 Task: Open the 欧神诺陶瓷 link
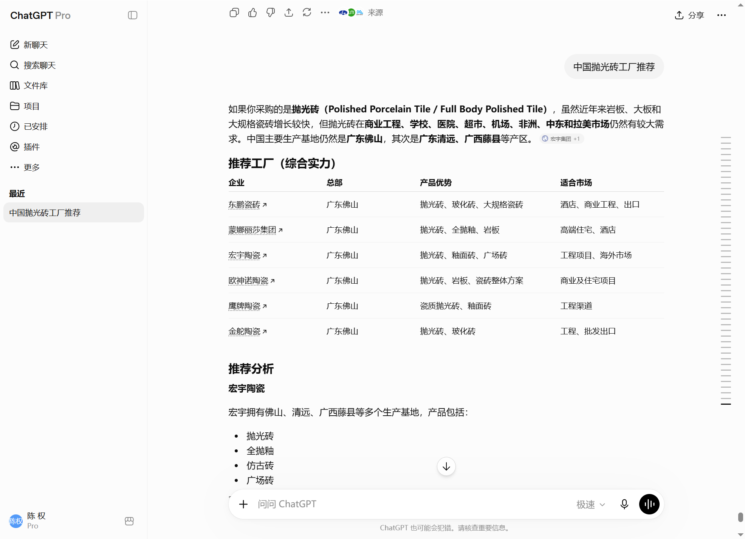tap(252, 281)
